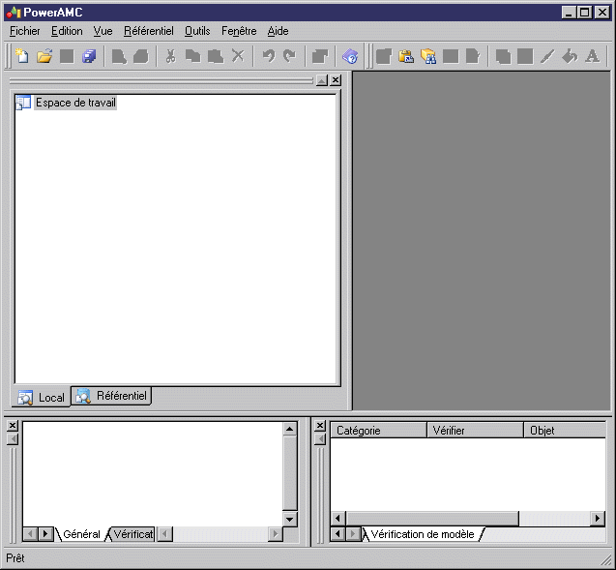616x570 pixels.
Task: Click output pane scroll down arrow
Action: coord(289,519)
